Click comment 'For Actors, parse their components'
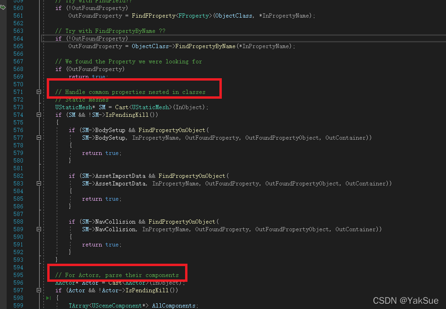Screen dimensions: 446x309 tap(117, 275)
